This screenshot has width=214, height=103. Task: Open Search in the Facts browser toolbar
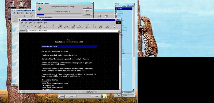60,26
